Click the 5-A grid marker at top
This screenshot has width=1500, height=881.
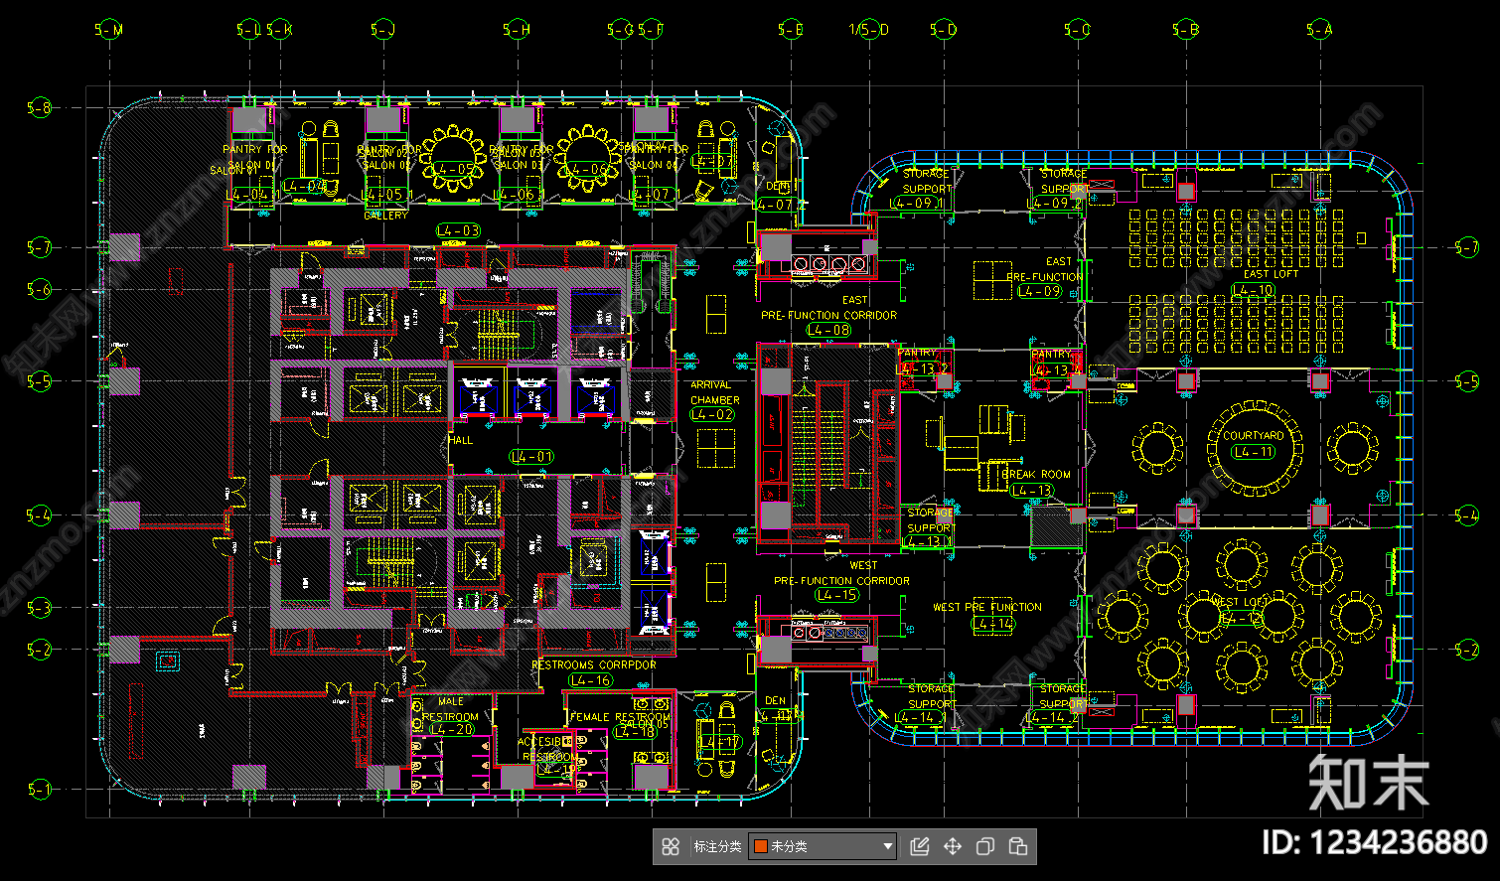tap(1319, 30)
